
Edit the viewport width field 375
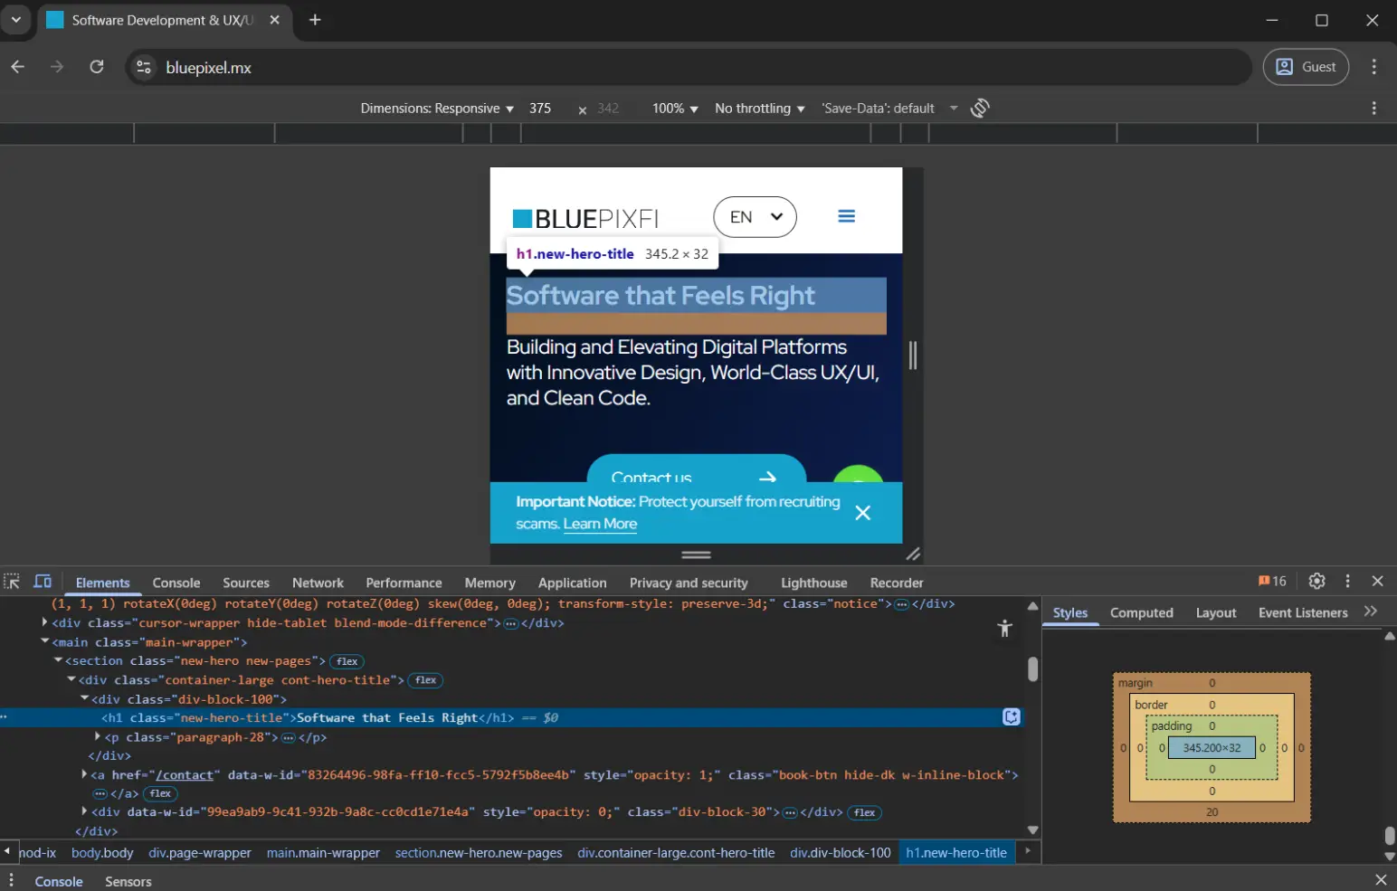pos(540,109)
